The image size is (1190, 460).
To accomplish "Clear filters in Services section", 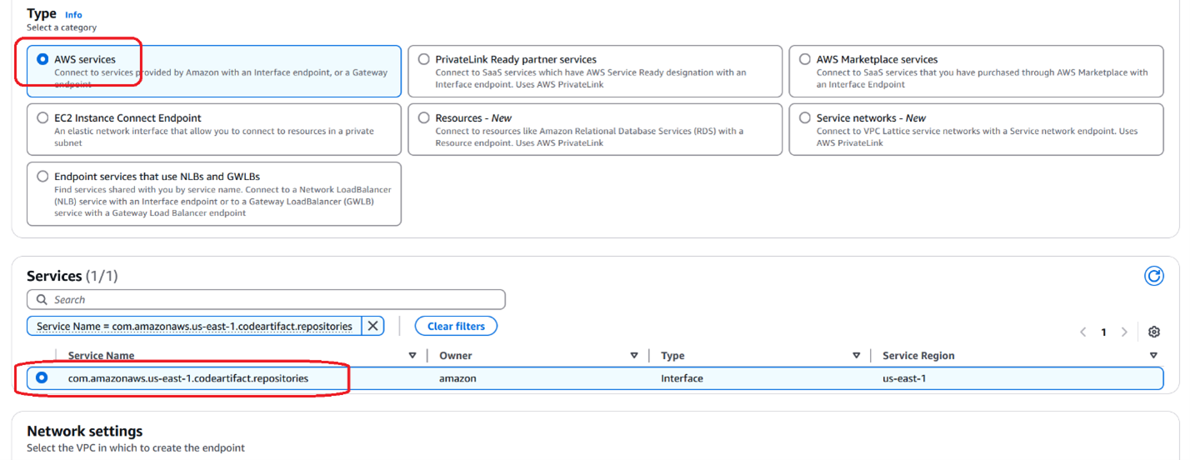I will pos(456,326).
